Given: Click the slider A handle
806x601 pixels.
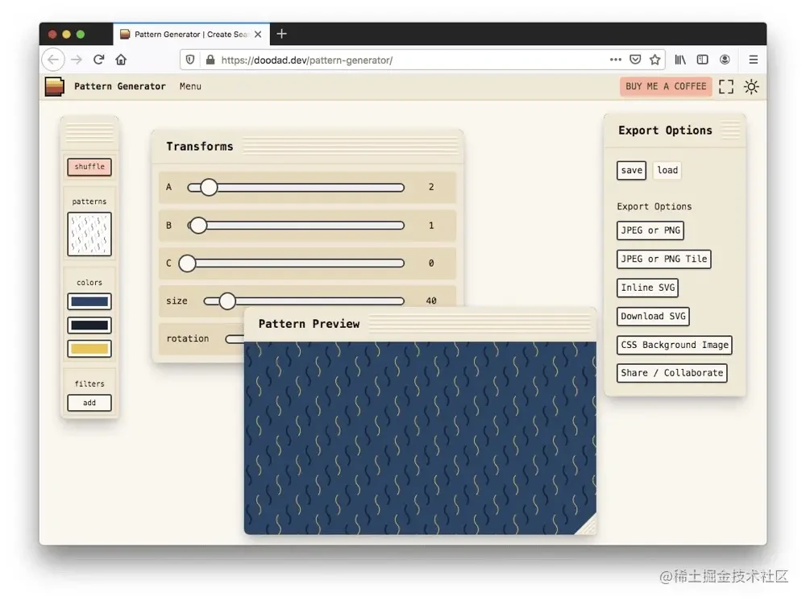Looking at the screenshot, I should click(208, 188).
